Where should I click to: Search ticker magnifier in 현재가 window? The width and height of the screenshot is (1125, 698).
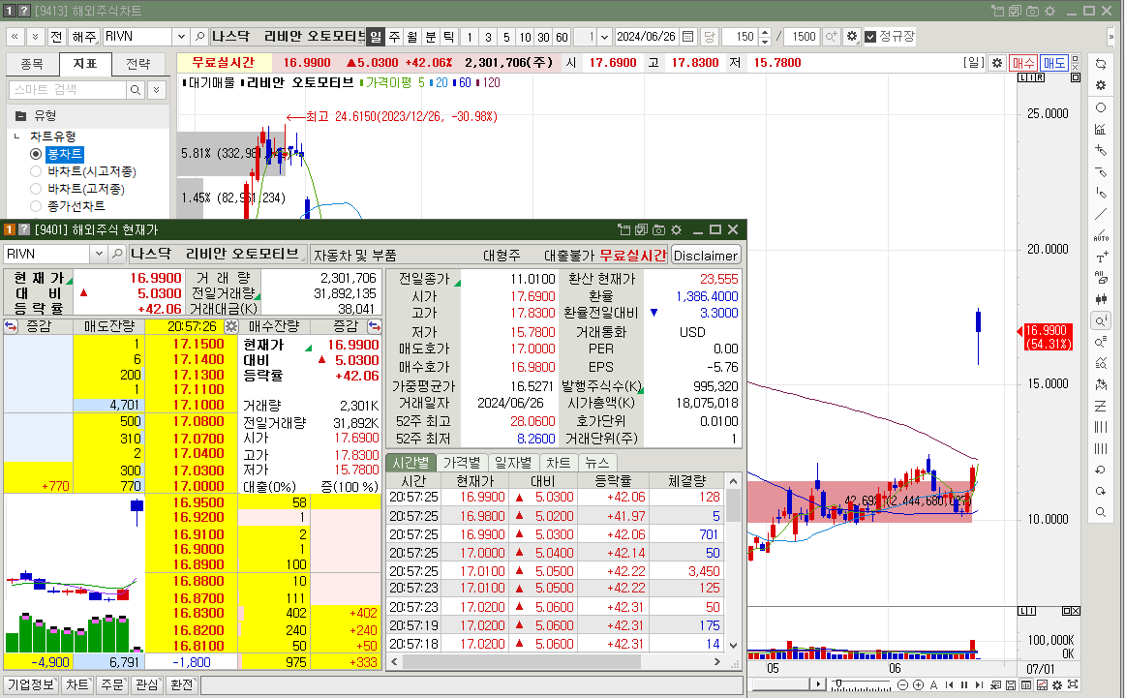pos(117,254)
